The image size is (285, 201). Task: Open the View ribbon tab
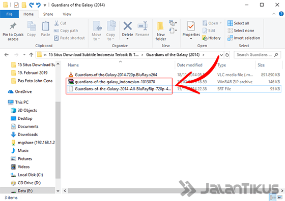[x=67, y=14]
